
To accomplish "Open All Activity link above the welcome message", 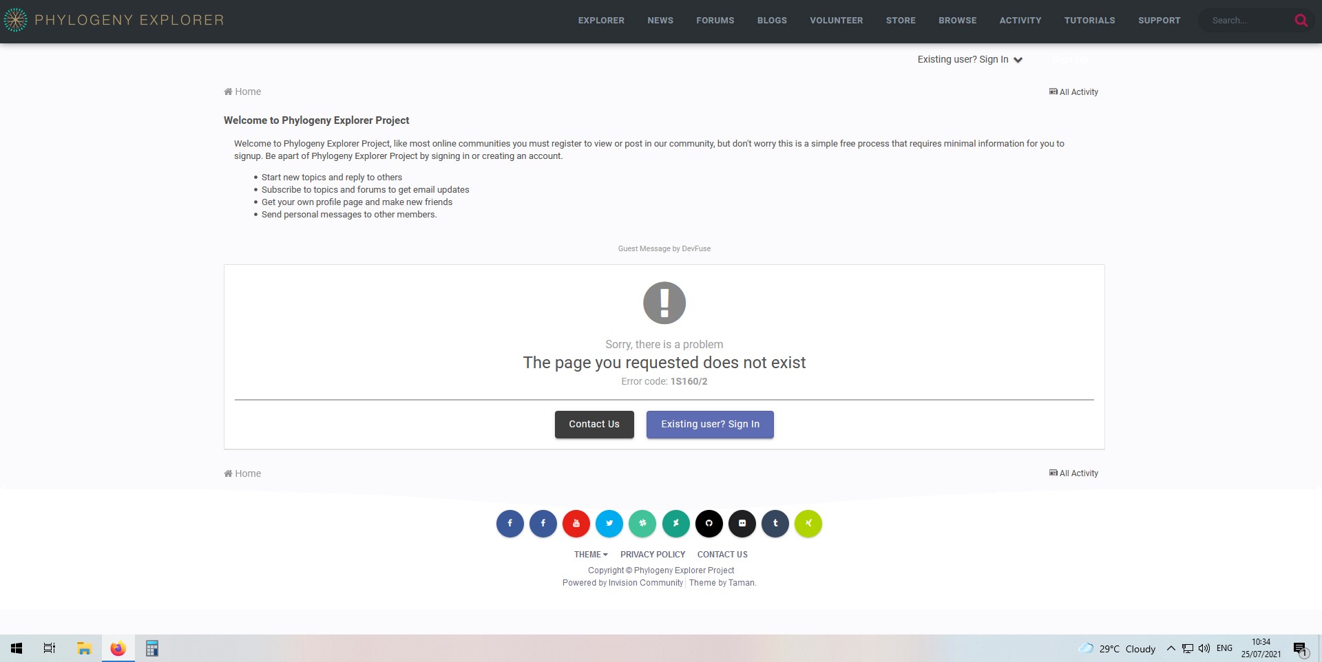I will tap(1073, 92).
